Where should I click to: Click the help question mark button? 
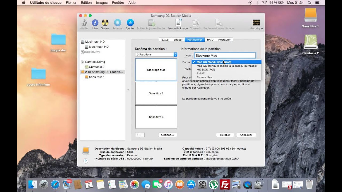click(86, 161)
